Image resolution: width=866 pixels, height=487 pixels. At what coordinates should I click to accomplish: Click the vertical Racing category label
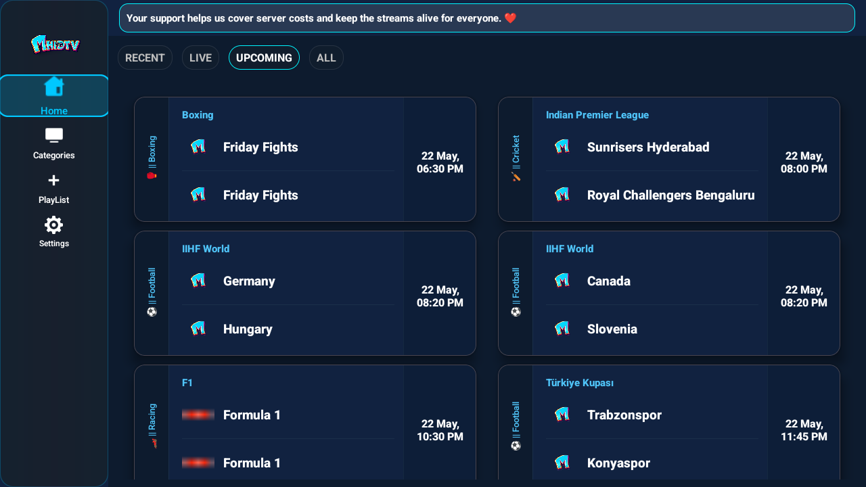coord(152,419)
